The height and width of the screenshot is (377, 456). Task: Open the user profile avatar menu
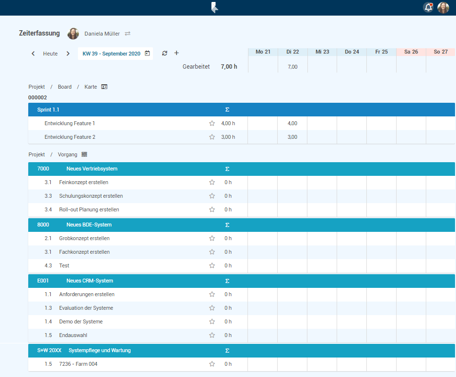[x=443, y=7]
